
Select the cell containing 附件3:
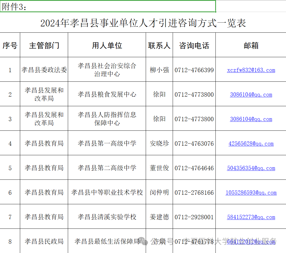(108, 6)
